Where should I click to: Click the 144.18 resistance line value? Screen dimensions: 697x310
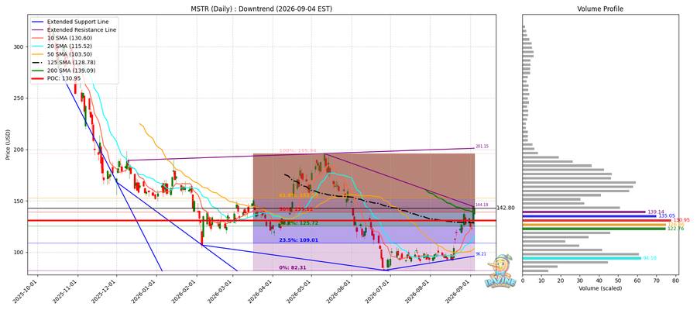[482, 205]
